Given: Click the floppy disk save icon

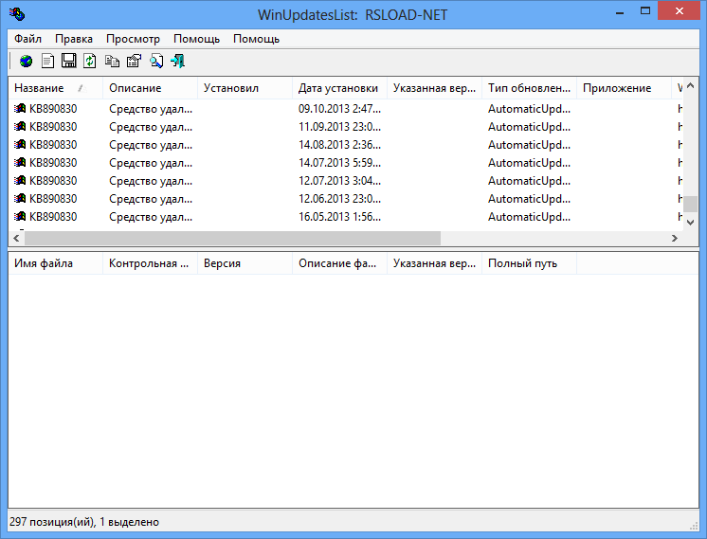Looking at the screenshot, I should [68, 61].
